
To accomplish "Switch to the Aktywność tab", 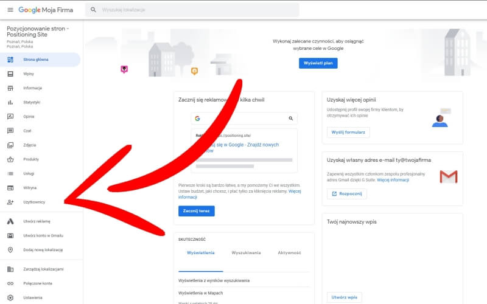I will 289,253.
